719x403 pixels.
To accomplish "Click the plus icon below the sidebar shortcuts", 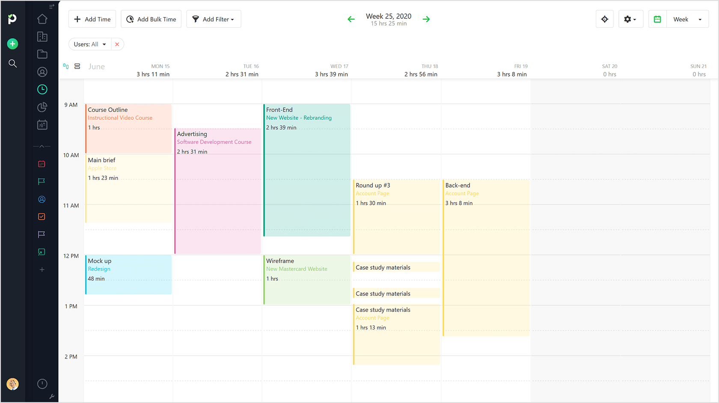I will 42,269.
